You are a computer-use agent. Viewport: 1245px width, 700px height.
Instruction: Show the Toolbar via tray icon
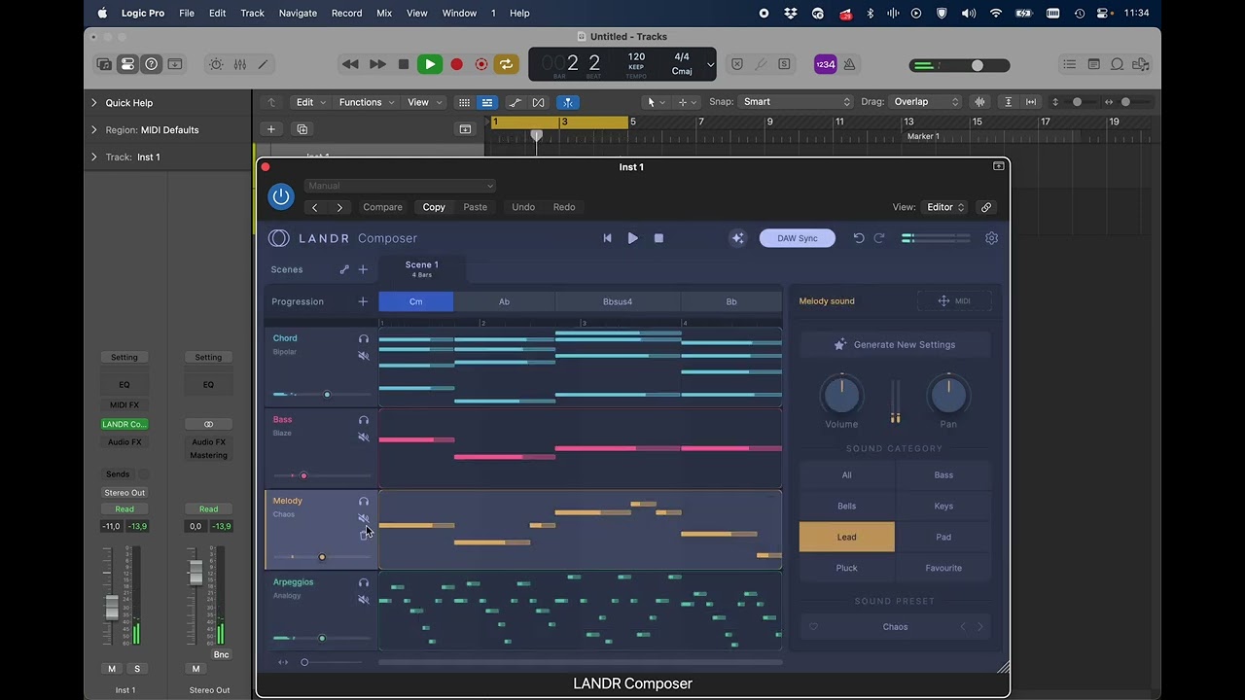(x=175, y=64)
